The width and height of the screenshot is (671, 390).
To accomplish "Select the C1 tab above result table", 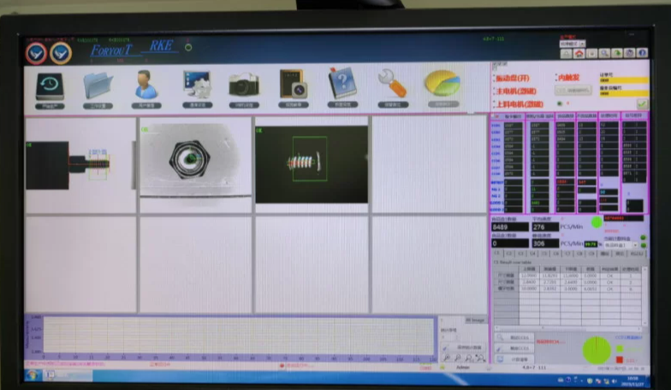I will coord(496,253).
